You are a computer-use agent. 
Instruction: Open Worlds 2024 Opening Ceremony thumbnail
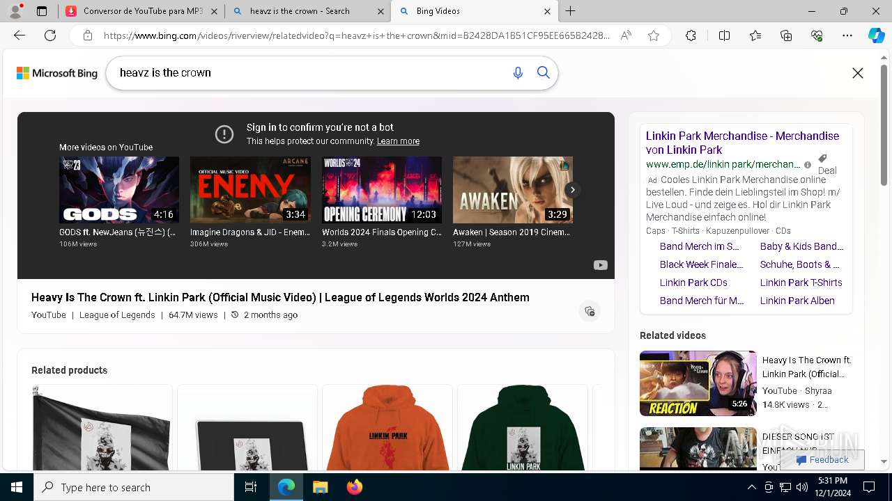[382, 190]
